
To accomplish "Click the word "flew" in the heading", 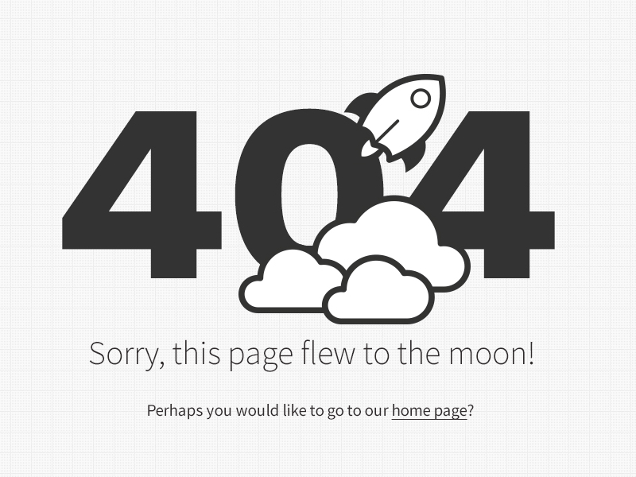I will [328, 353].
